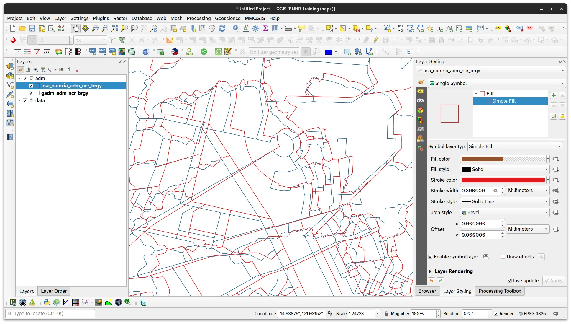Add symbol layer with green plus
Viewport: 571px width, 324px height.
click(554, 95)
